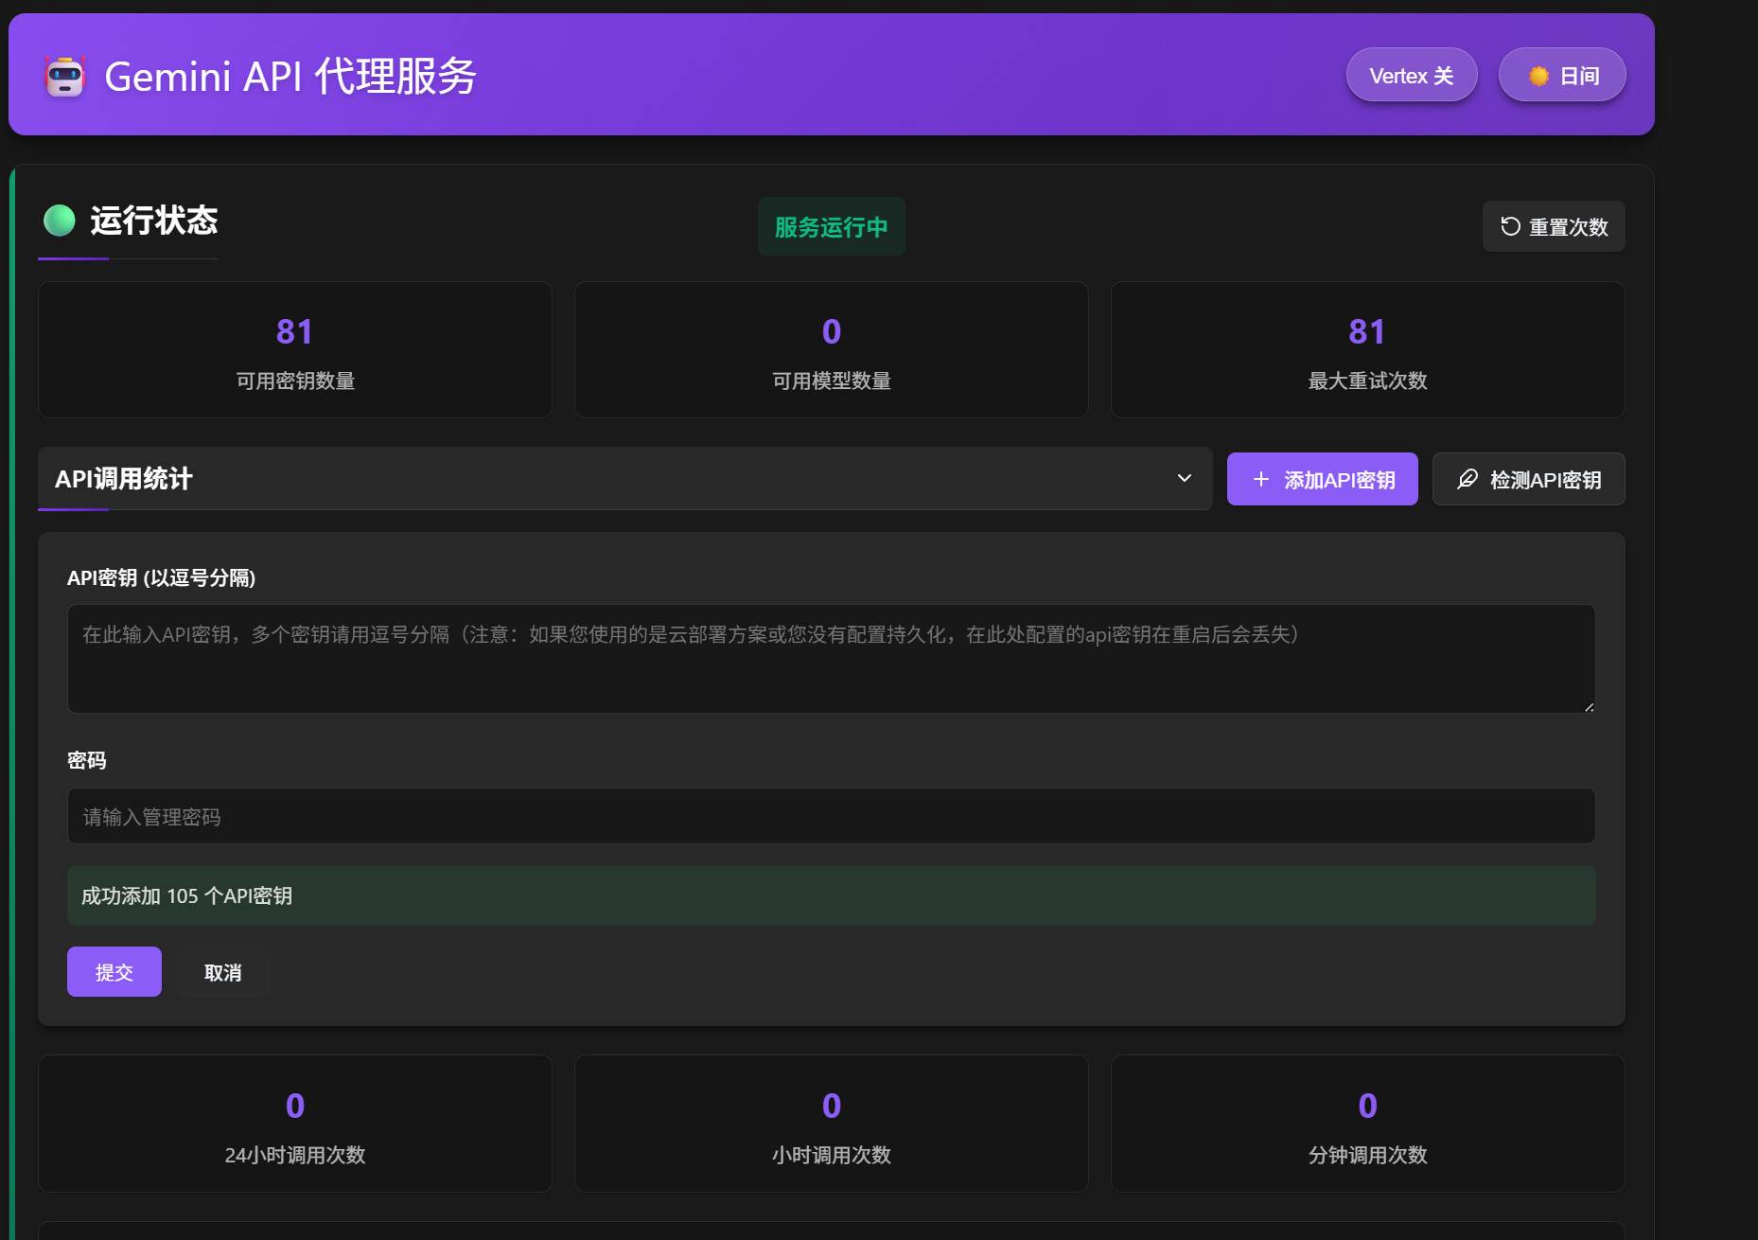Open the 24小时调用次数 stat card
Viewport: 1758px width, 1240px height.
point(294,1124)
